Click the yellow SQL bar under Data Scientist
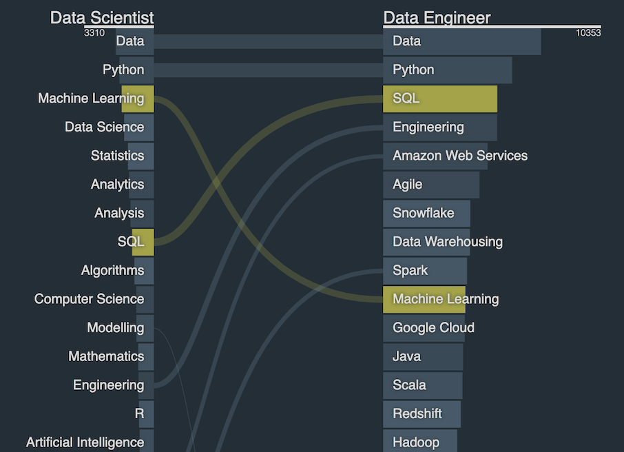The height and width of the screenshot is (452, 624). (x=143, y=242)
